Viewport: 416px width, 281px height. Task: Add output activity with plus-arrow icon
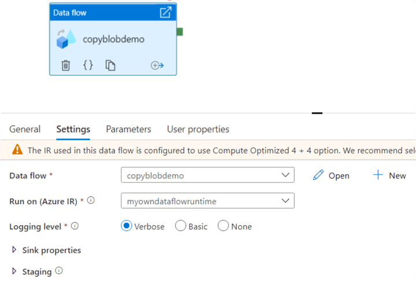coord(157,65)
